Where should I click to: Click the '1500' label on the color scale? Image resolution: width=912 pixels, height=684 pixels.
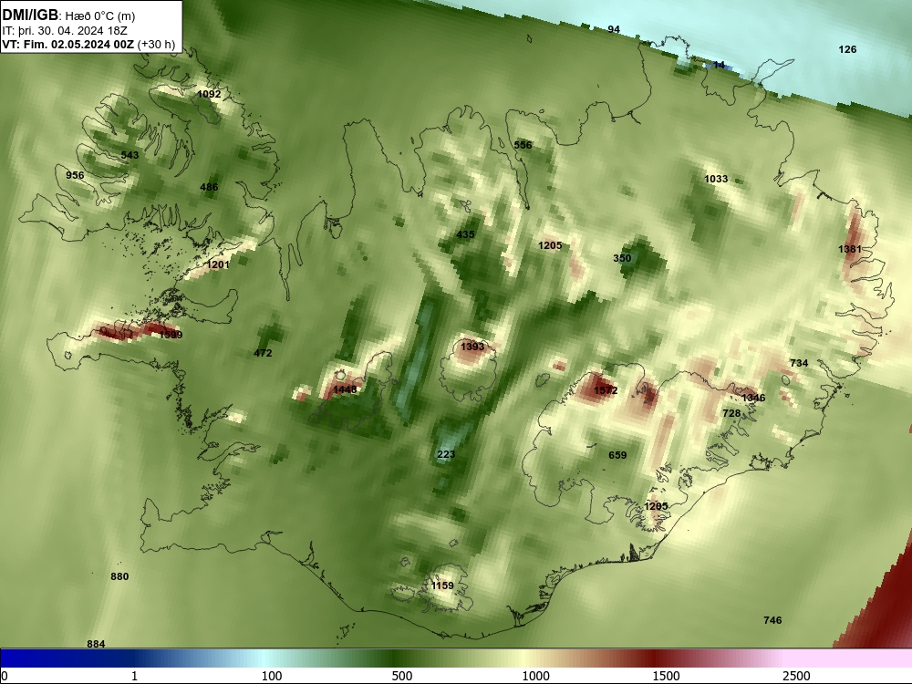point(666,676)
